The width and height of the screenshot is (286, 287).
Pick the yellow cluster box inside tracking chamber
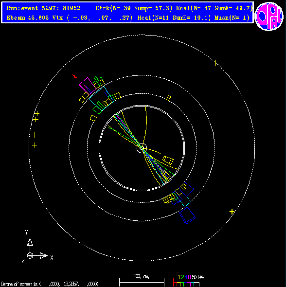(168, 160)
